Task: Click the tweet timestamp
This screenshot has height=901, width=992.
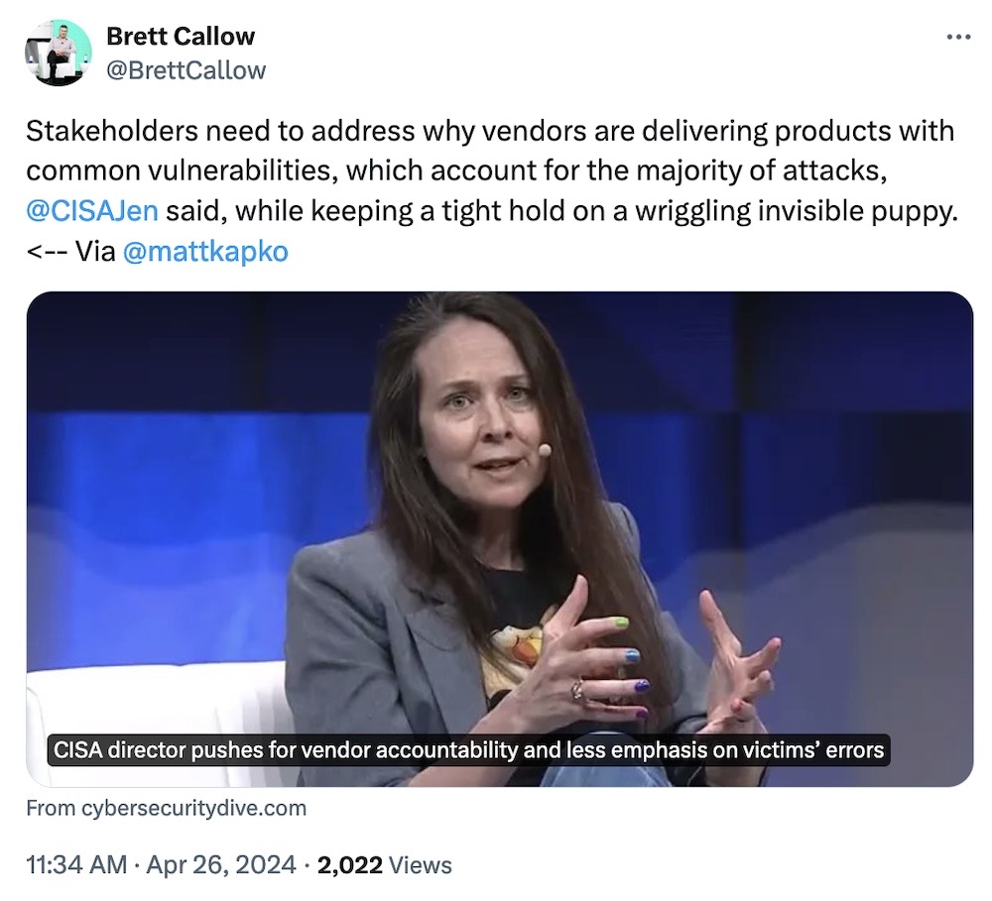Action: [74, 863]
